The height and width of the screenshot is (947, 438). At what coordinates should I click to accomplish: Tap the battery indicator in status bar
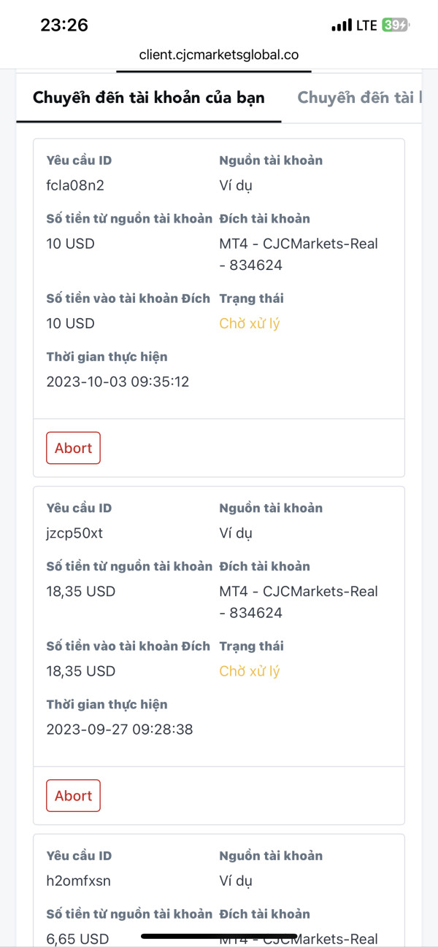(395, 26)
